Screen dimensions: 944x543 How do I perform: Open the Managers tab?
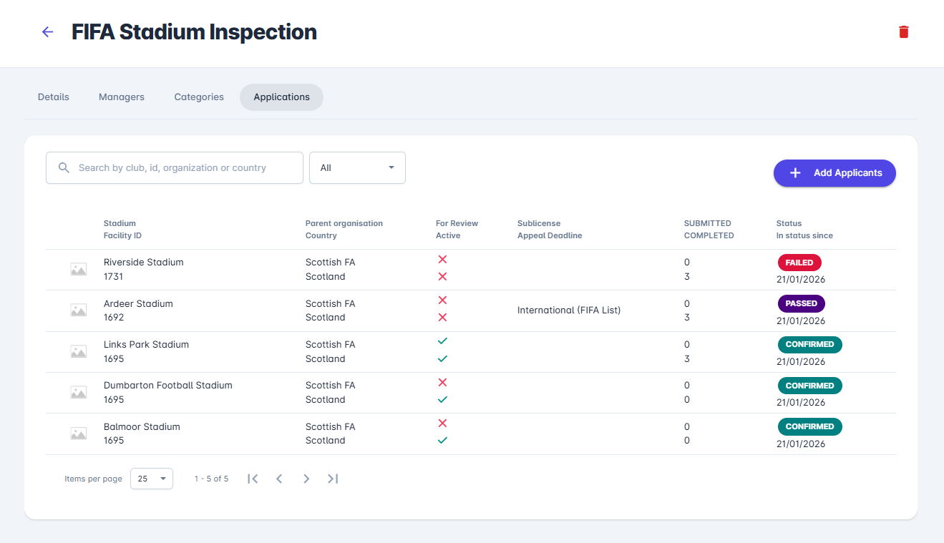pos(122,97)
